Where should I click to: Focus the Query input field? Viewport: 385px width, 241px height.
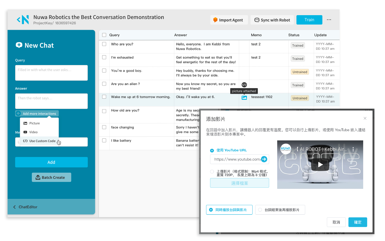51,73
